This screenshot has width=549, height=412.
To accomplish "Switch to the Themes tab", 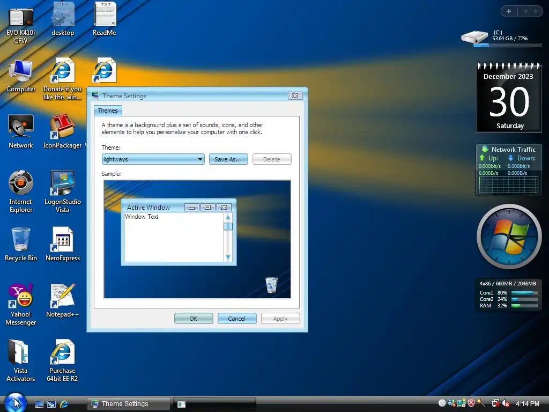I will pos(108,111).
